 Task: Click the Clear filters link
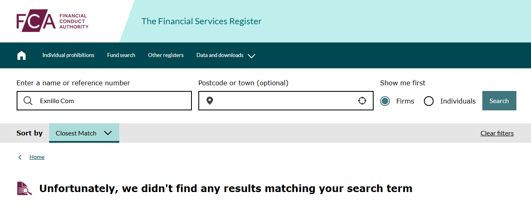pos(497,133)
